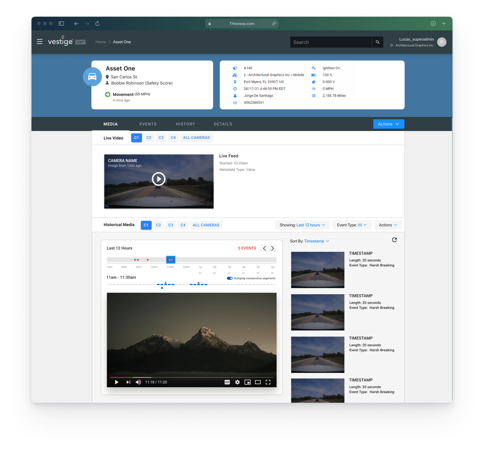Select ALL CAMERAS in Historical Media
Viewport: 484px width, 449px height.
[206, 225]
